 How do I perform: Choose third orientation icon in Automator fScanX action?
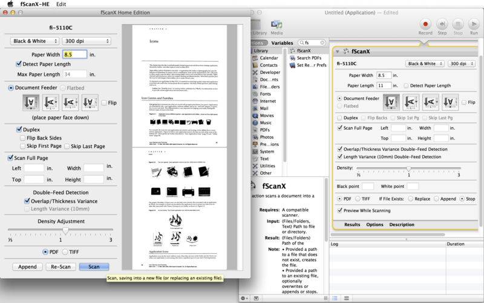click(x=431, y=102)
